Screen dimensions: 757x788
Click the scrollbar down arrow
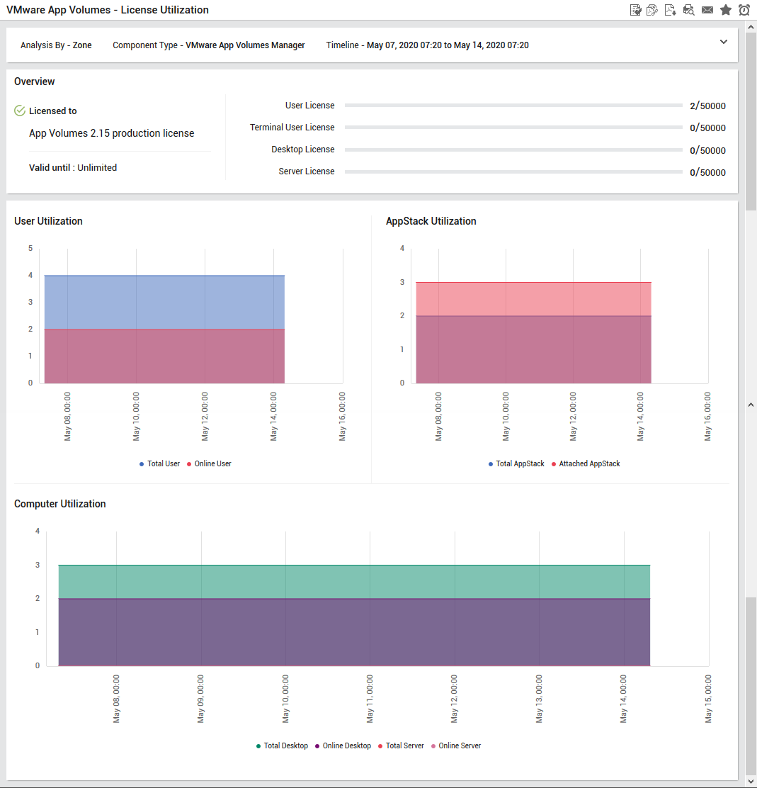751,781
